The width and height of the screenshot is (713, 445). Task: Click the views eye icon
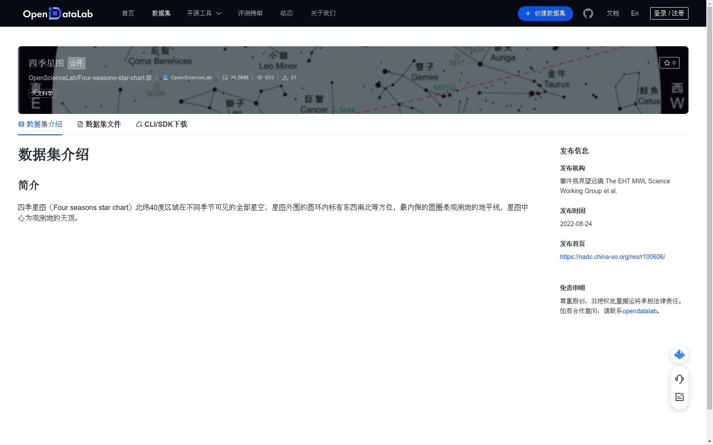pos(260,77)
